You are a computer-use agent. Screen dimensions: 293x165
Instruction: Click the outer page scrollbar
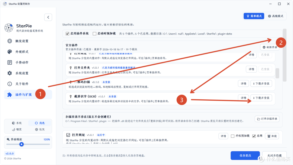click(285, 55)
